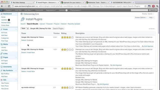Open the Featured plugins tab link
Viewport: 160px width, 90px height.
point(49,24)
